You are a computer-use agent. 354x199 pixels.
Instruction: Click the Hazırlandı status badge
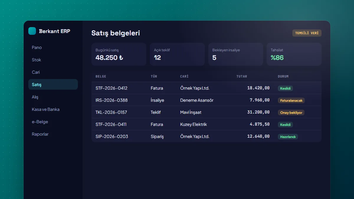[x=288, y=136]
